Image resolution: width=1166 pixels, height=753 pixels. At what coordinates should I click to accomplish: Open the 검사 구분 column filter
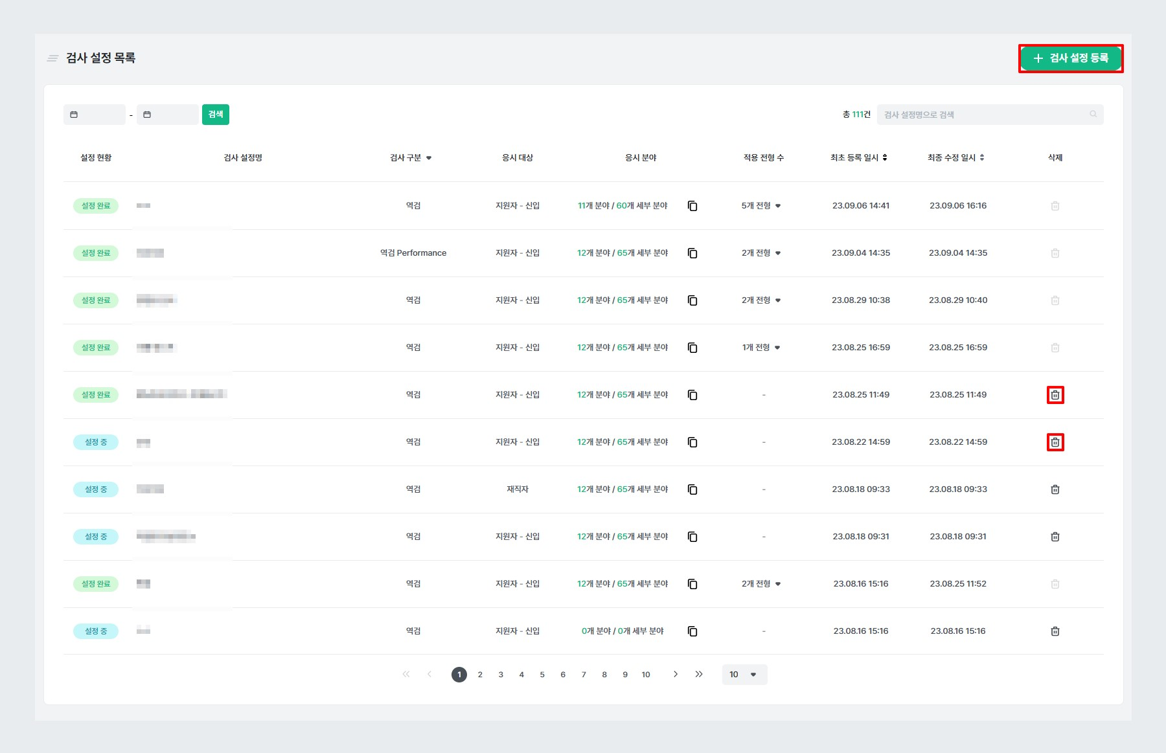pyautogui.click(x=429, y=158)
